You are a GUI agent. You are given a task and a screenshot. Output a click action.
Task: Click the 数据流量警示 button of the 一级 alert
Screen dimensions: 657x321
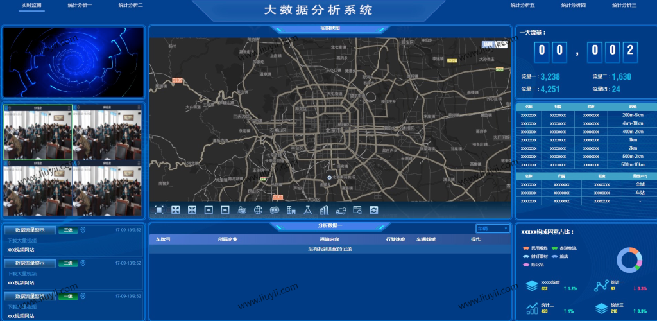click(x=30, y=296)
